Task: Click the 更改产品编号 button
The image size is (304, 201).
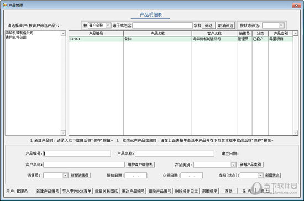Action: point(133,191)
